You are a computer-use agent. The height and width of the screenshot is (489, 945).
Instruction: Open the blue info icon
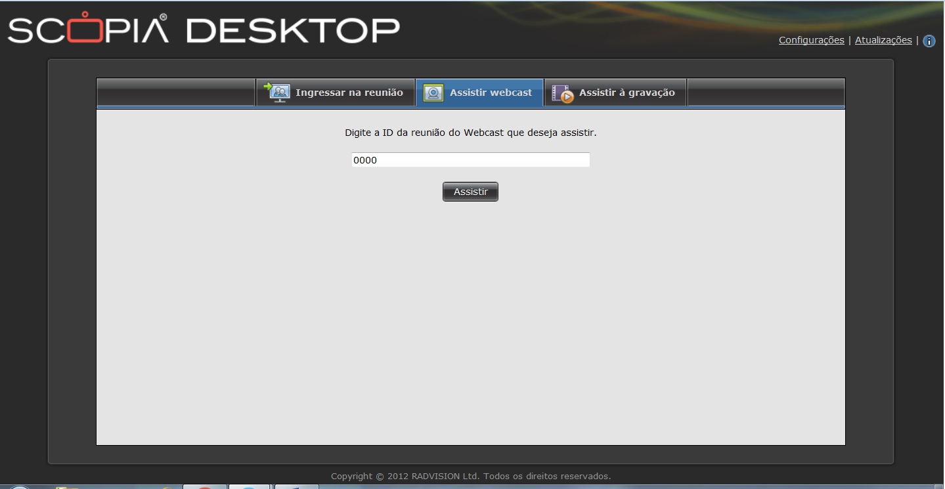point(929,41)
